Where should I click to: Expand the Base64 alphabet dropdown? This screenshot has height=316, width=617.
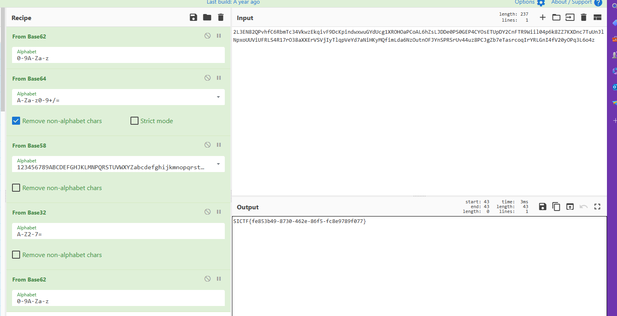coord(218,97)
